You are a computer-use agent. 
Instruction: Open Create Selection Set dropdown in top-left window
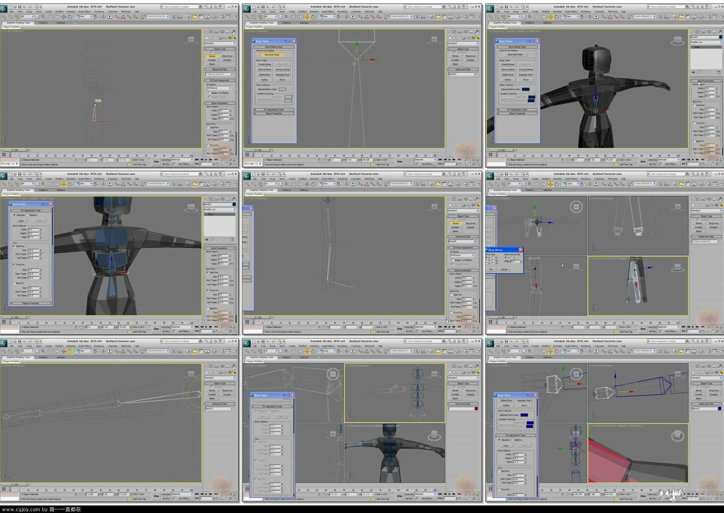158,16
